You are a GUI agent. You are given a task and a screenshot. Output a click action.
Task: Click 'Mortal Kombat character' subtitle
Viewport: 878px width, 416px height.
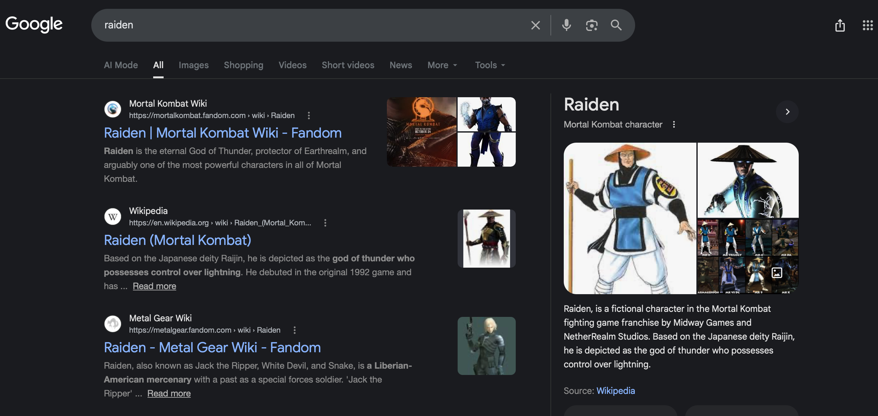tap(613, 124)
